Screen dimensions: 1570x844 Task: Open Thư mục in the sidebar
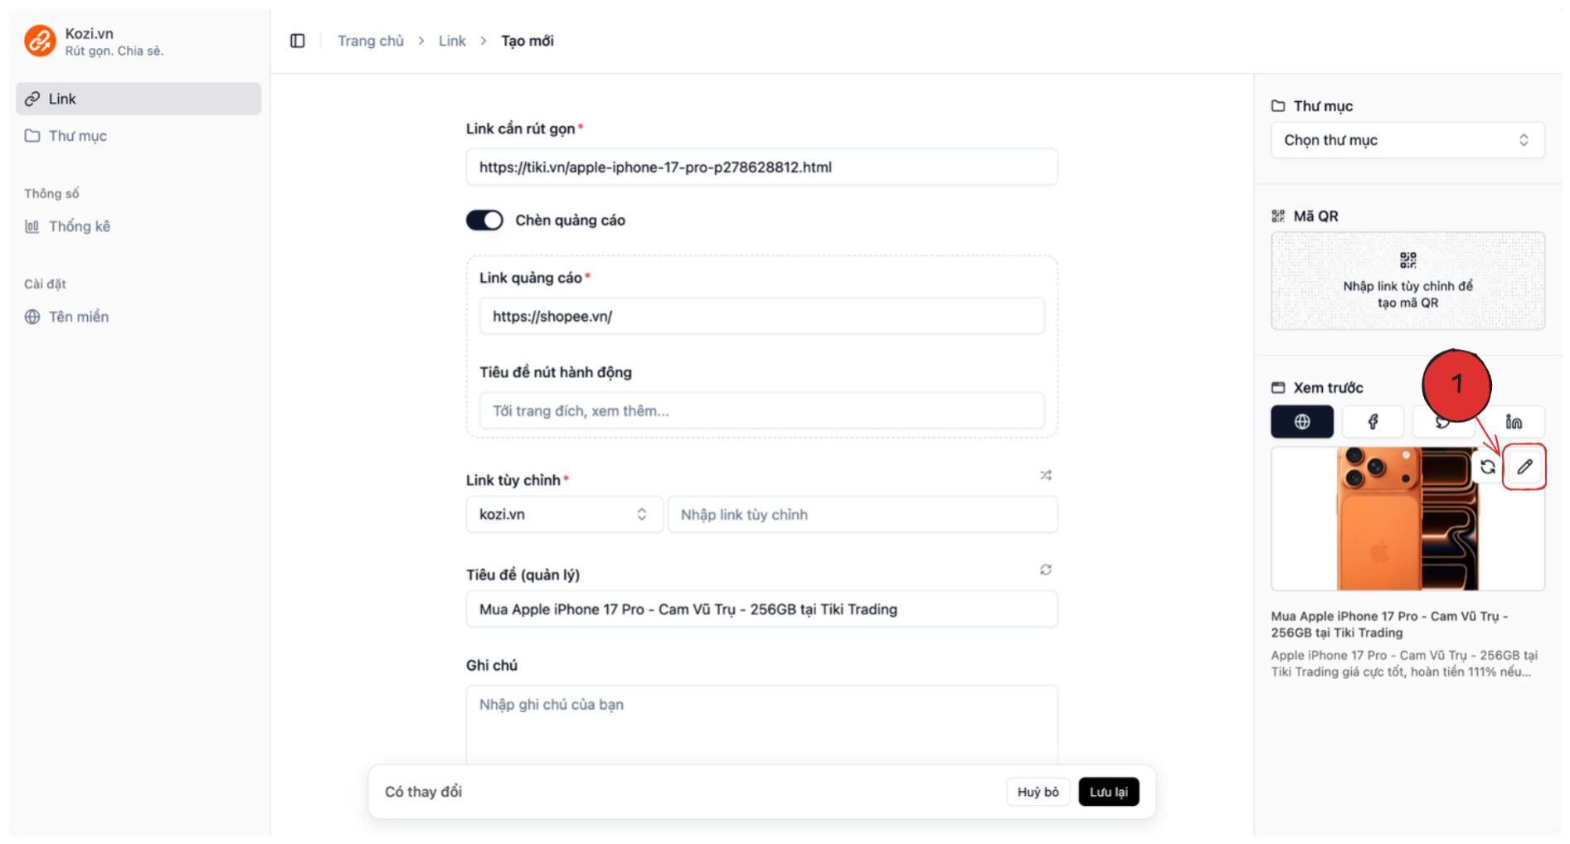(77, 136)
